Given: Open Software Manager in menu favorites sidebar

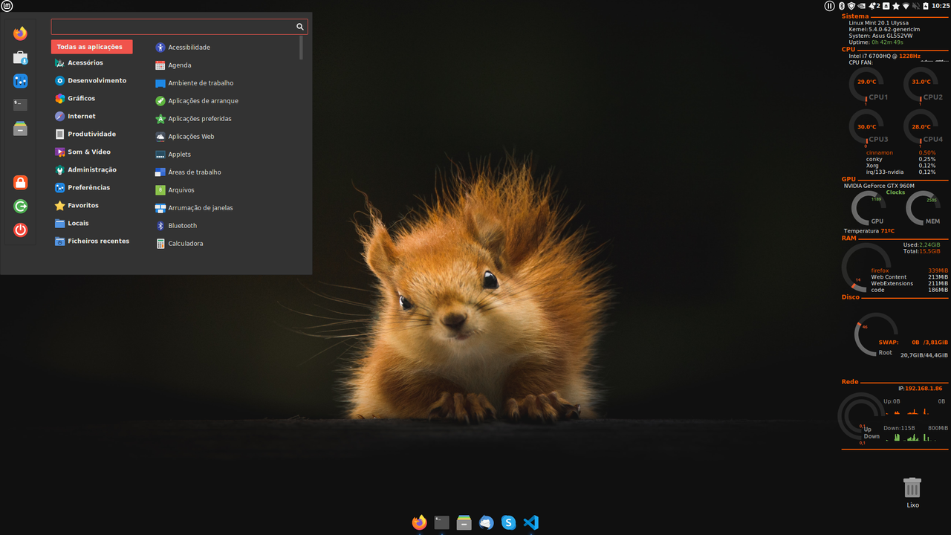Looking at the screenshot, I should [20, 57].
